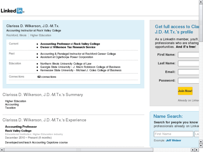The height and width of the screenshot is (152, 203).
Task: Click Rockford Career College past position
Action: click(78, 54)
